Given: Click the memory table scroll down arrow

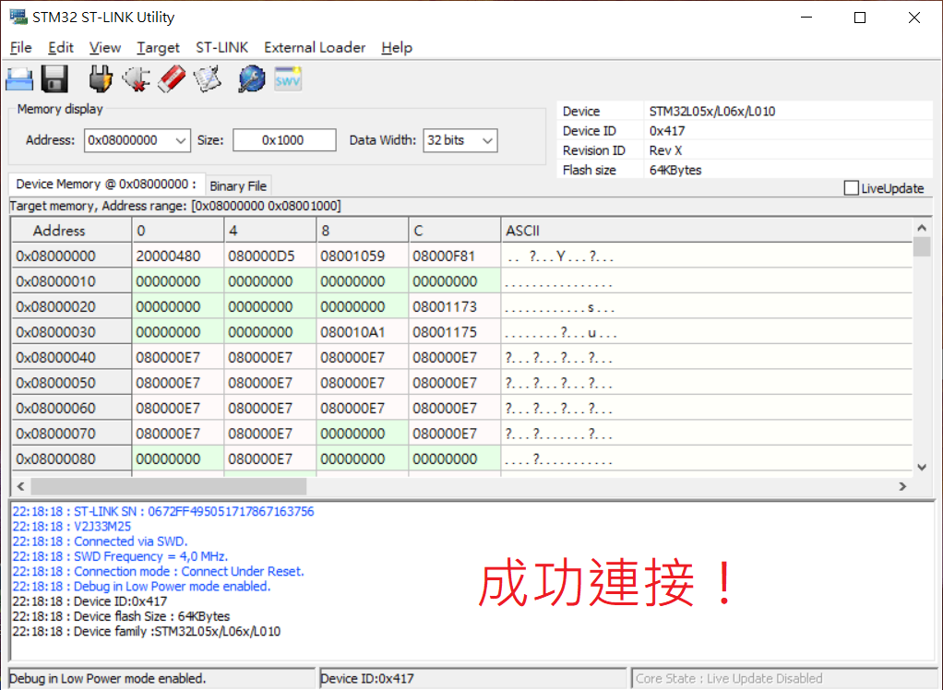Looking at the screenshot, I should pyautogui.click(x=922, y=467).
